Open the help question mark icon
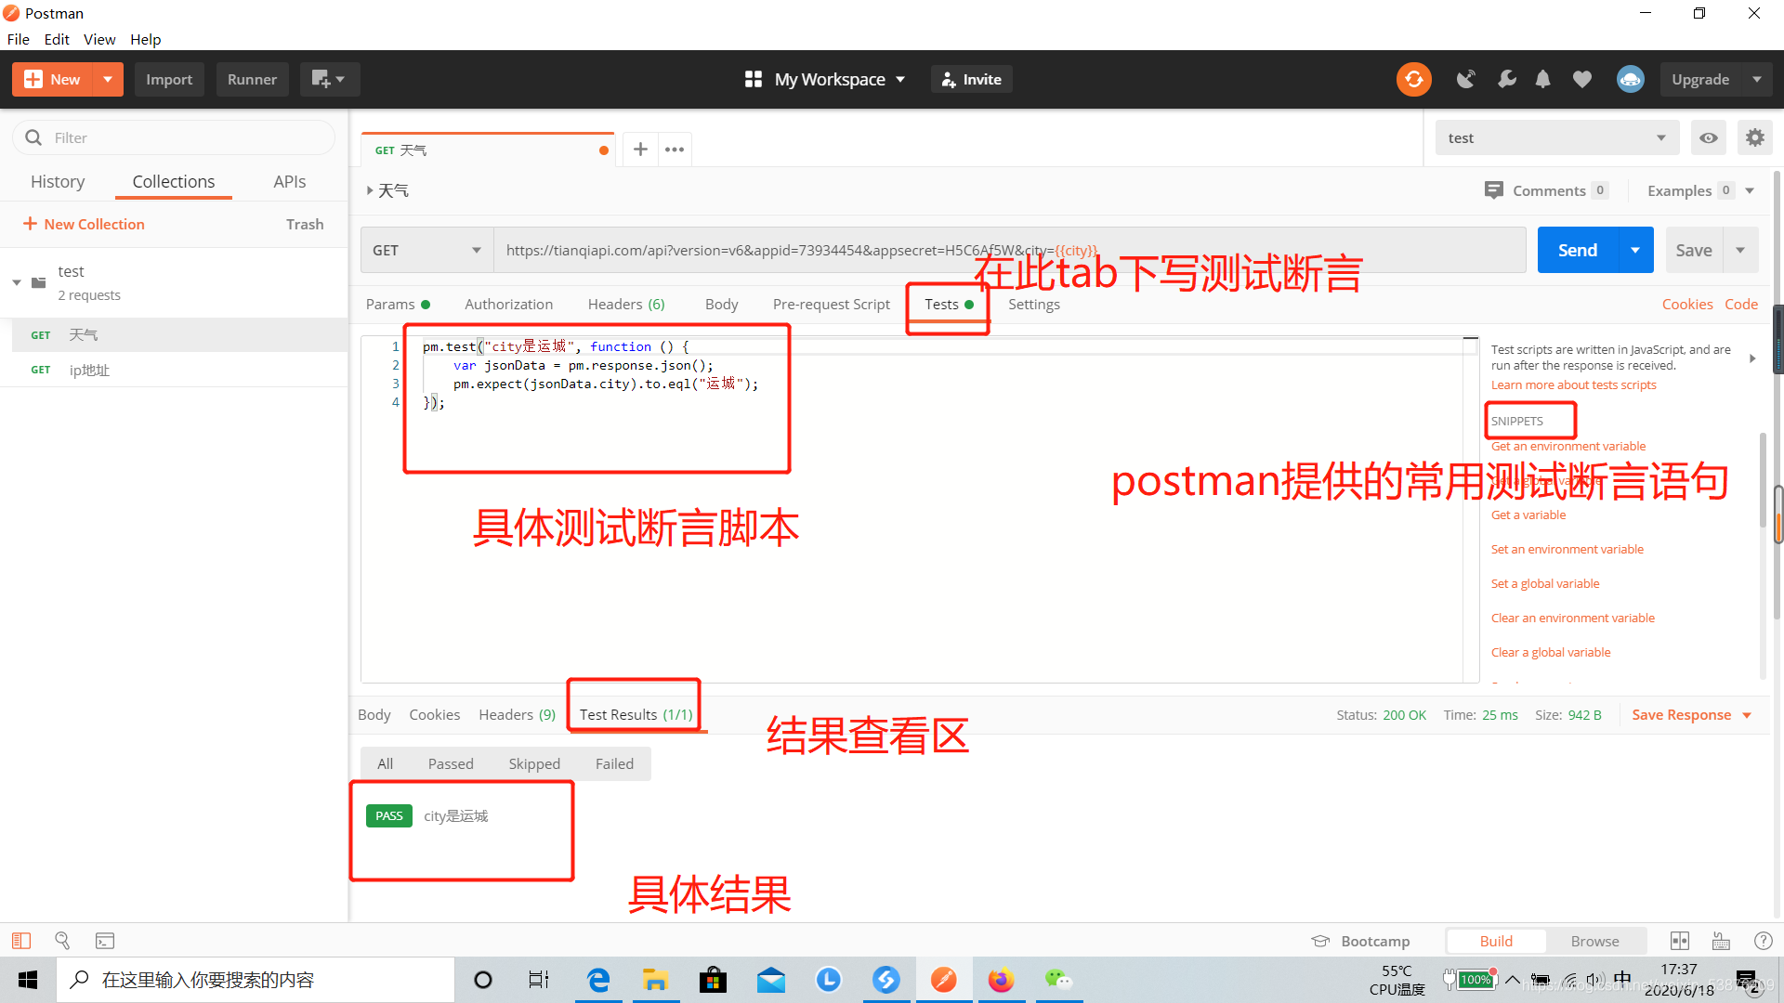1784x1003 pixels. [1763, 941]
